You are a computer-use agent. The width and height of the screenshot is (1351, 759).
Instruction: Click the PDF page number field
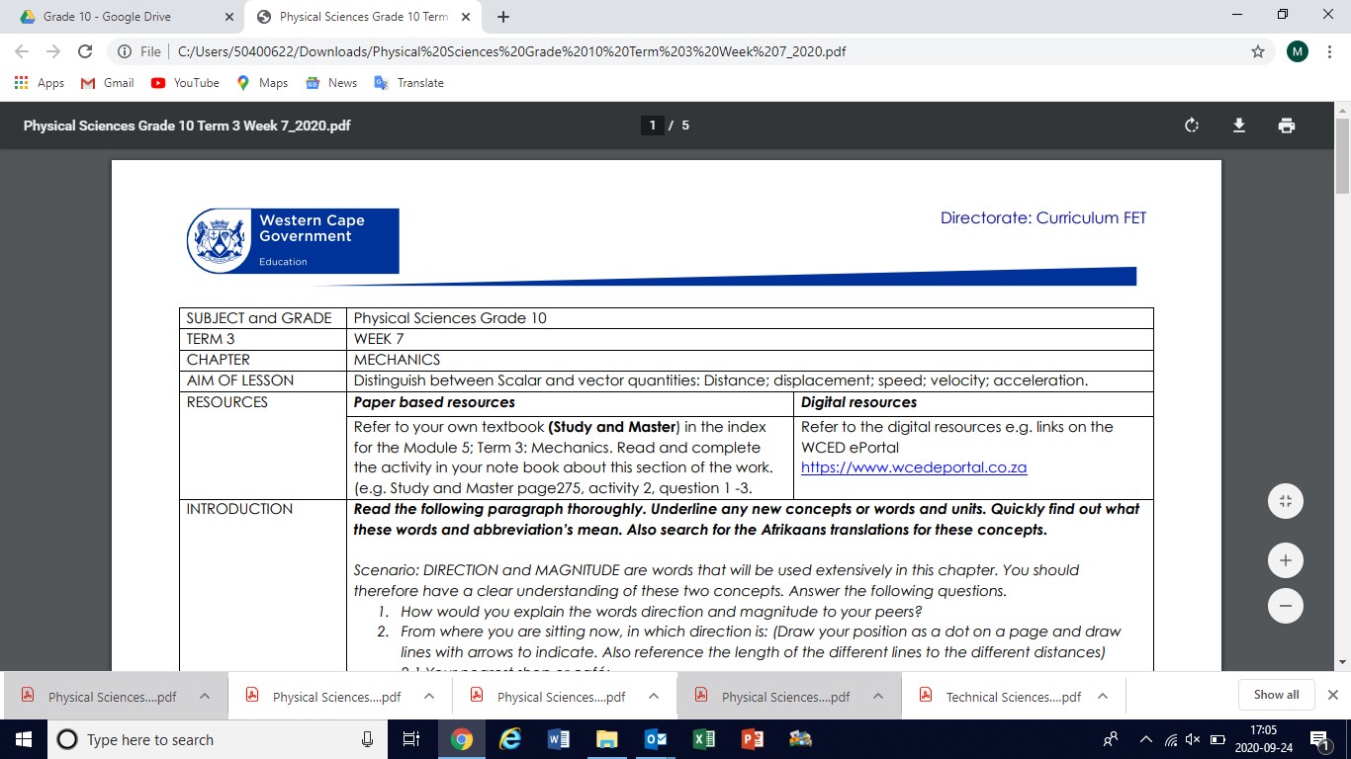coord(652,126)
